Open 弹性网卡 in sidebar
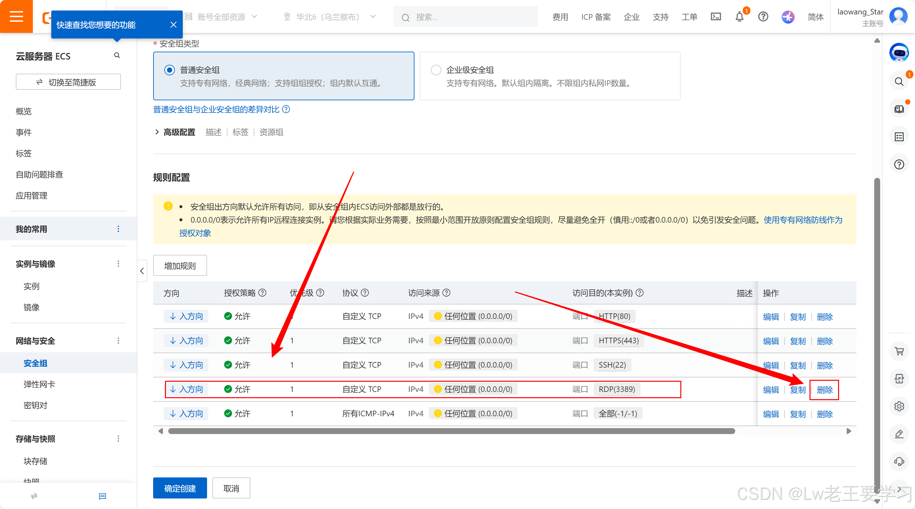Viewport: 915px width, 509px height. point(39,384)
